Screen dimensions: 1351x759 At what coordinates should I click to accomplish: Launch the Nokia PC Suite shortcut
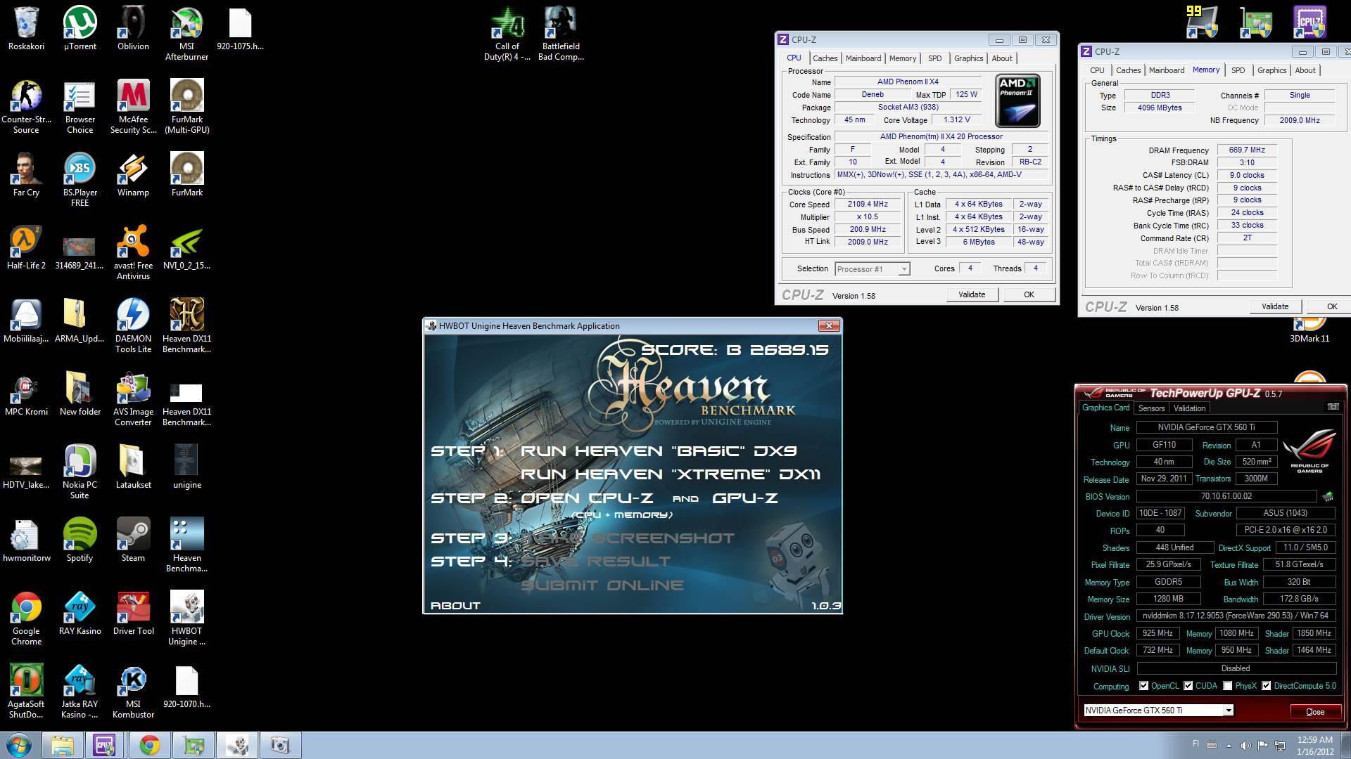(80, 472)
